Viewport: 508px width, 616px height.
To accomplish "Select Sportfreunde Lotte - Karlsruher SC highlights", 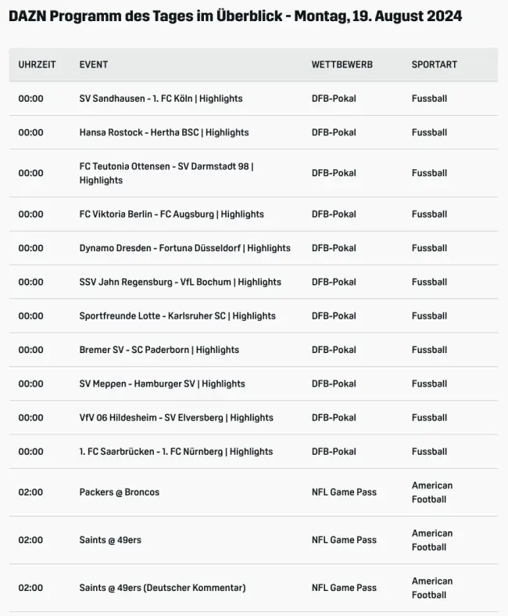I will 177,316.
